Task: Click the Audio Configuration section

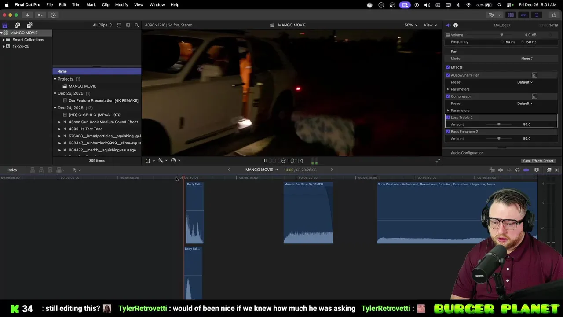Action: pyautogui.click(x=467, y=153)
